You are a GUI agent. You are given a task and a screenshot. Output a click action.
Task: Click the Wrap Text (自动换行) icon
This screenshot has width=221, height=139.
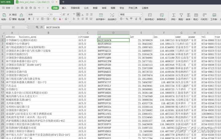(112, 15)
